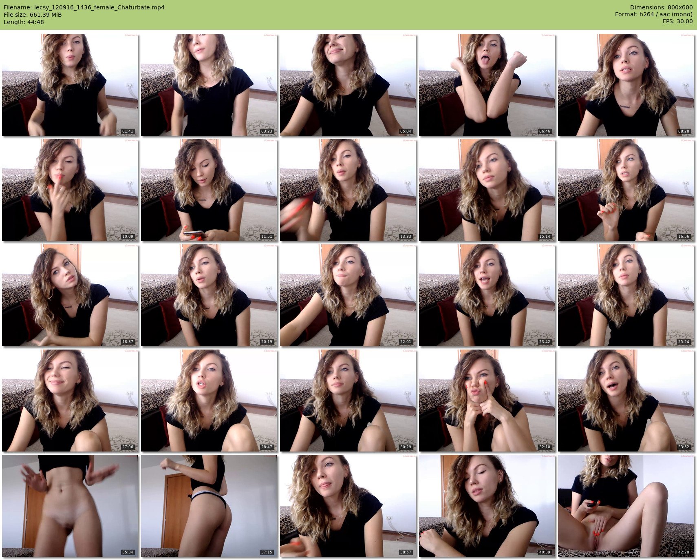Select the frame labeled 15:14
This screenshot has height=560, width=697.
pos(487,190)
